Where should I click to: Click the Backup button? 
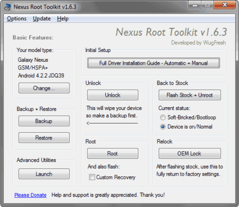(x=44, y=121)
